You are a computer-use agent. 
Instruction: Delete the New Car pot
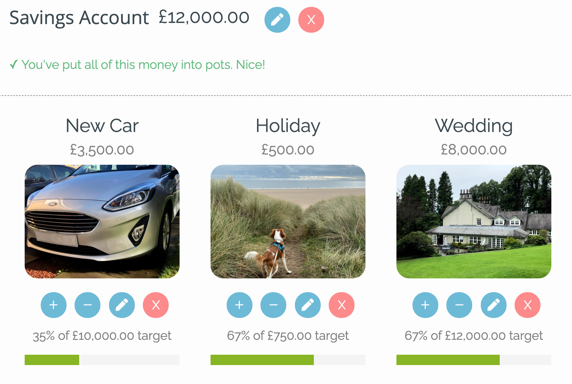click(x=155, y=305)
